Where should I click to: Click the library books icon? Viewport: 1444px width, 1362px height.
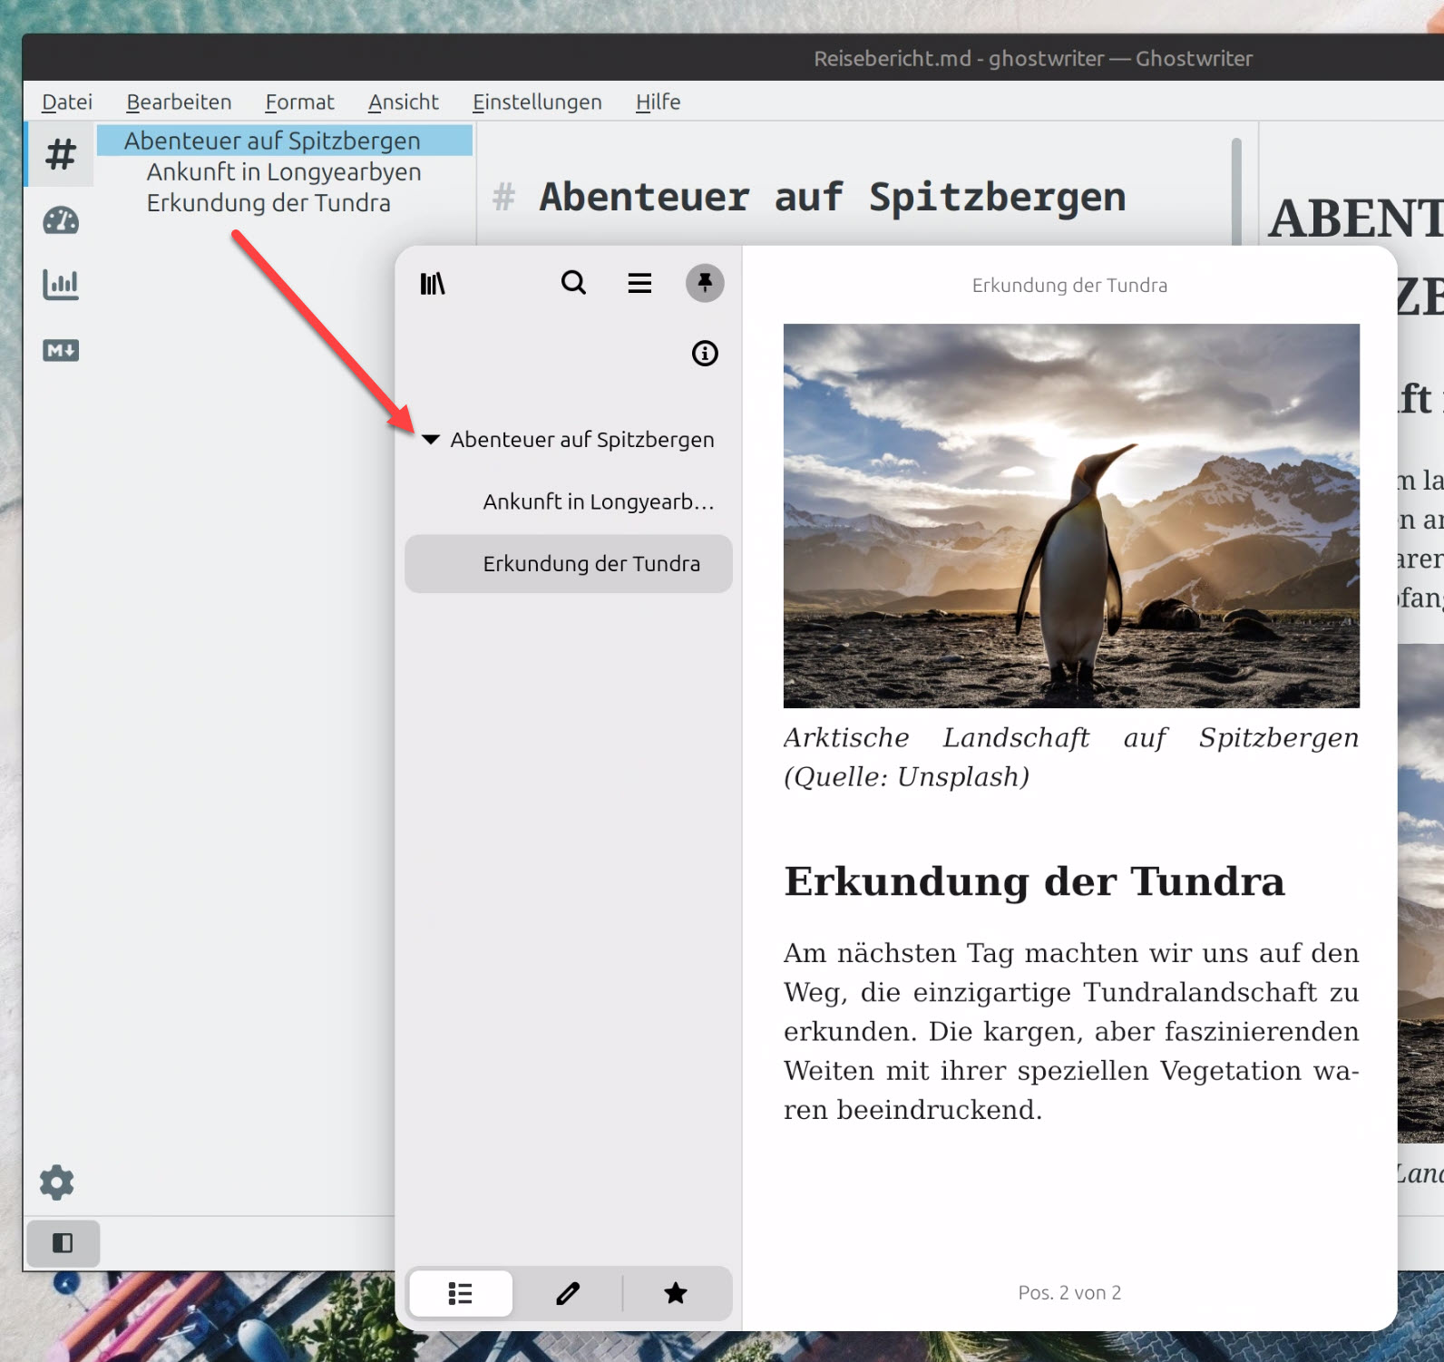433,284
